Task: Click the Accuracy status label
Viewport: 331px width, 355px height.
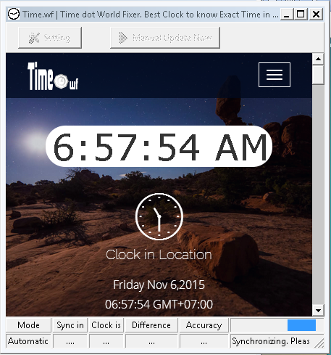Action: (x=204, y=325)
